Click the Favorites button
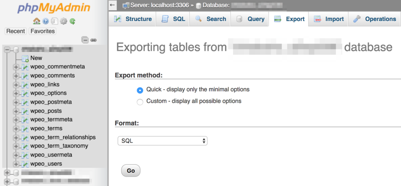The width and height of the screenshot is (401, 186). point(42,31)
